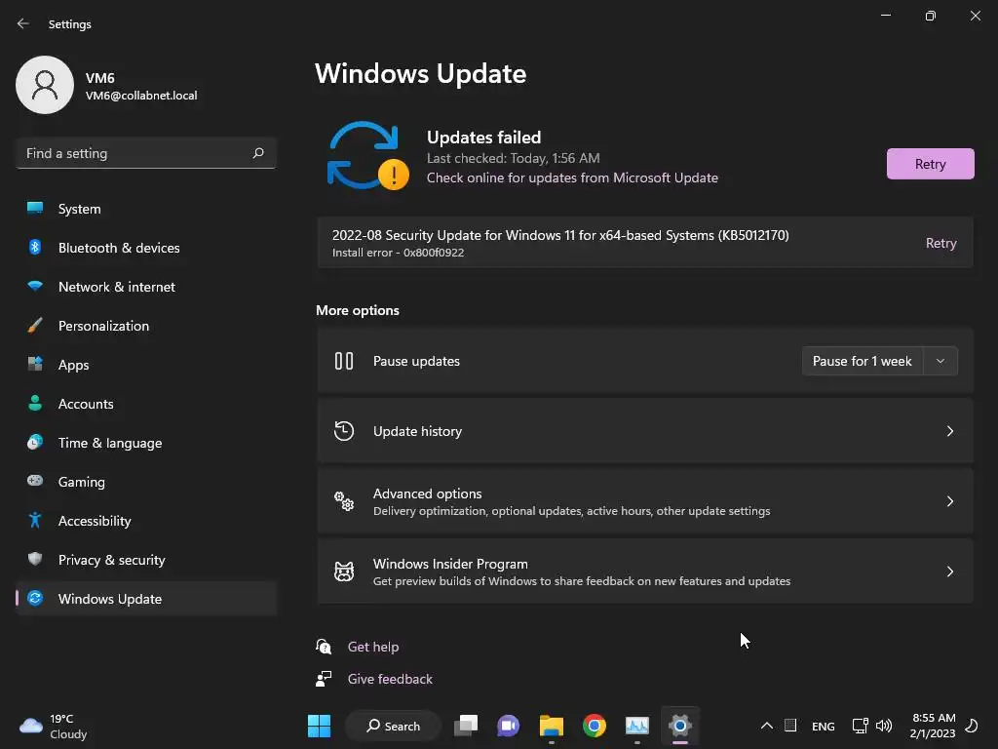Click the Pause updates pause icon
The image size is (998, 749).
[344, 361]
